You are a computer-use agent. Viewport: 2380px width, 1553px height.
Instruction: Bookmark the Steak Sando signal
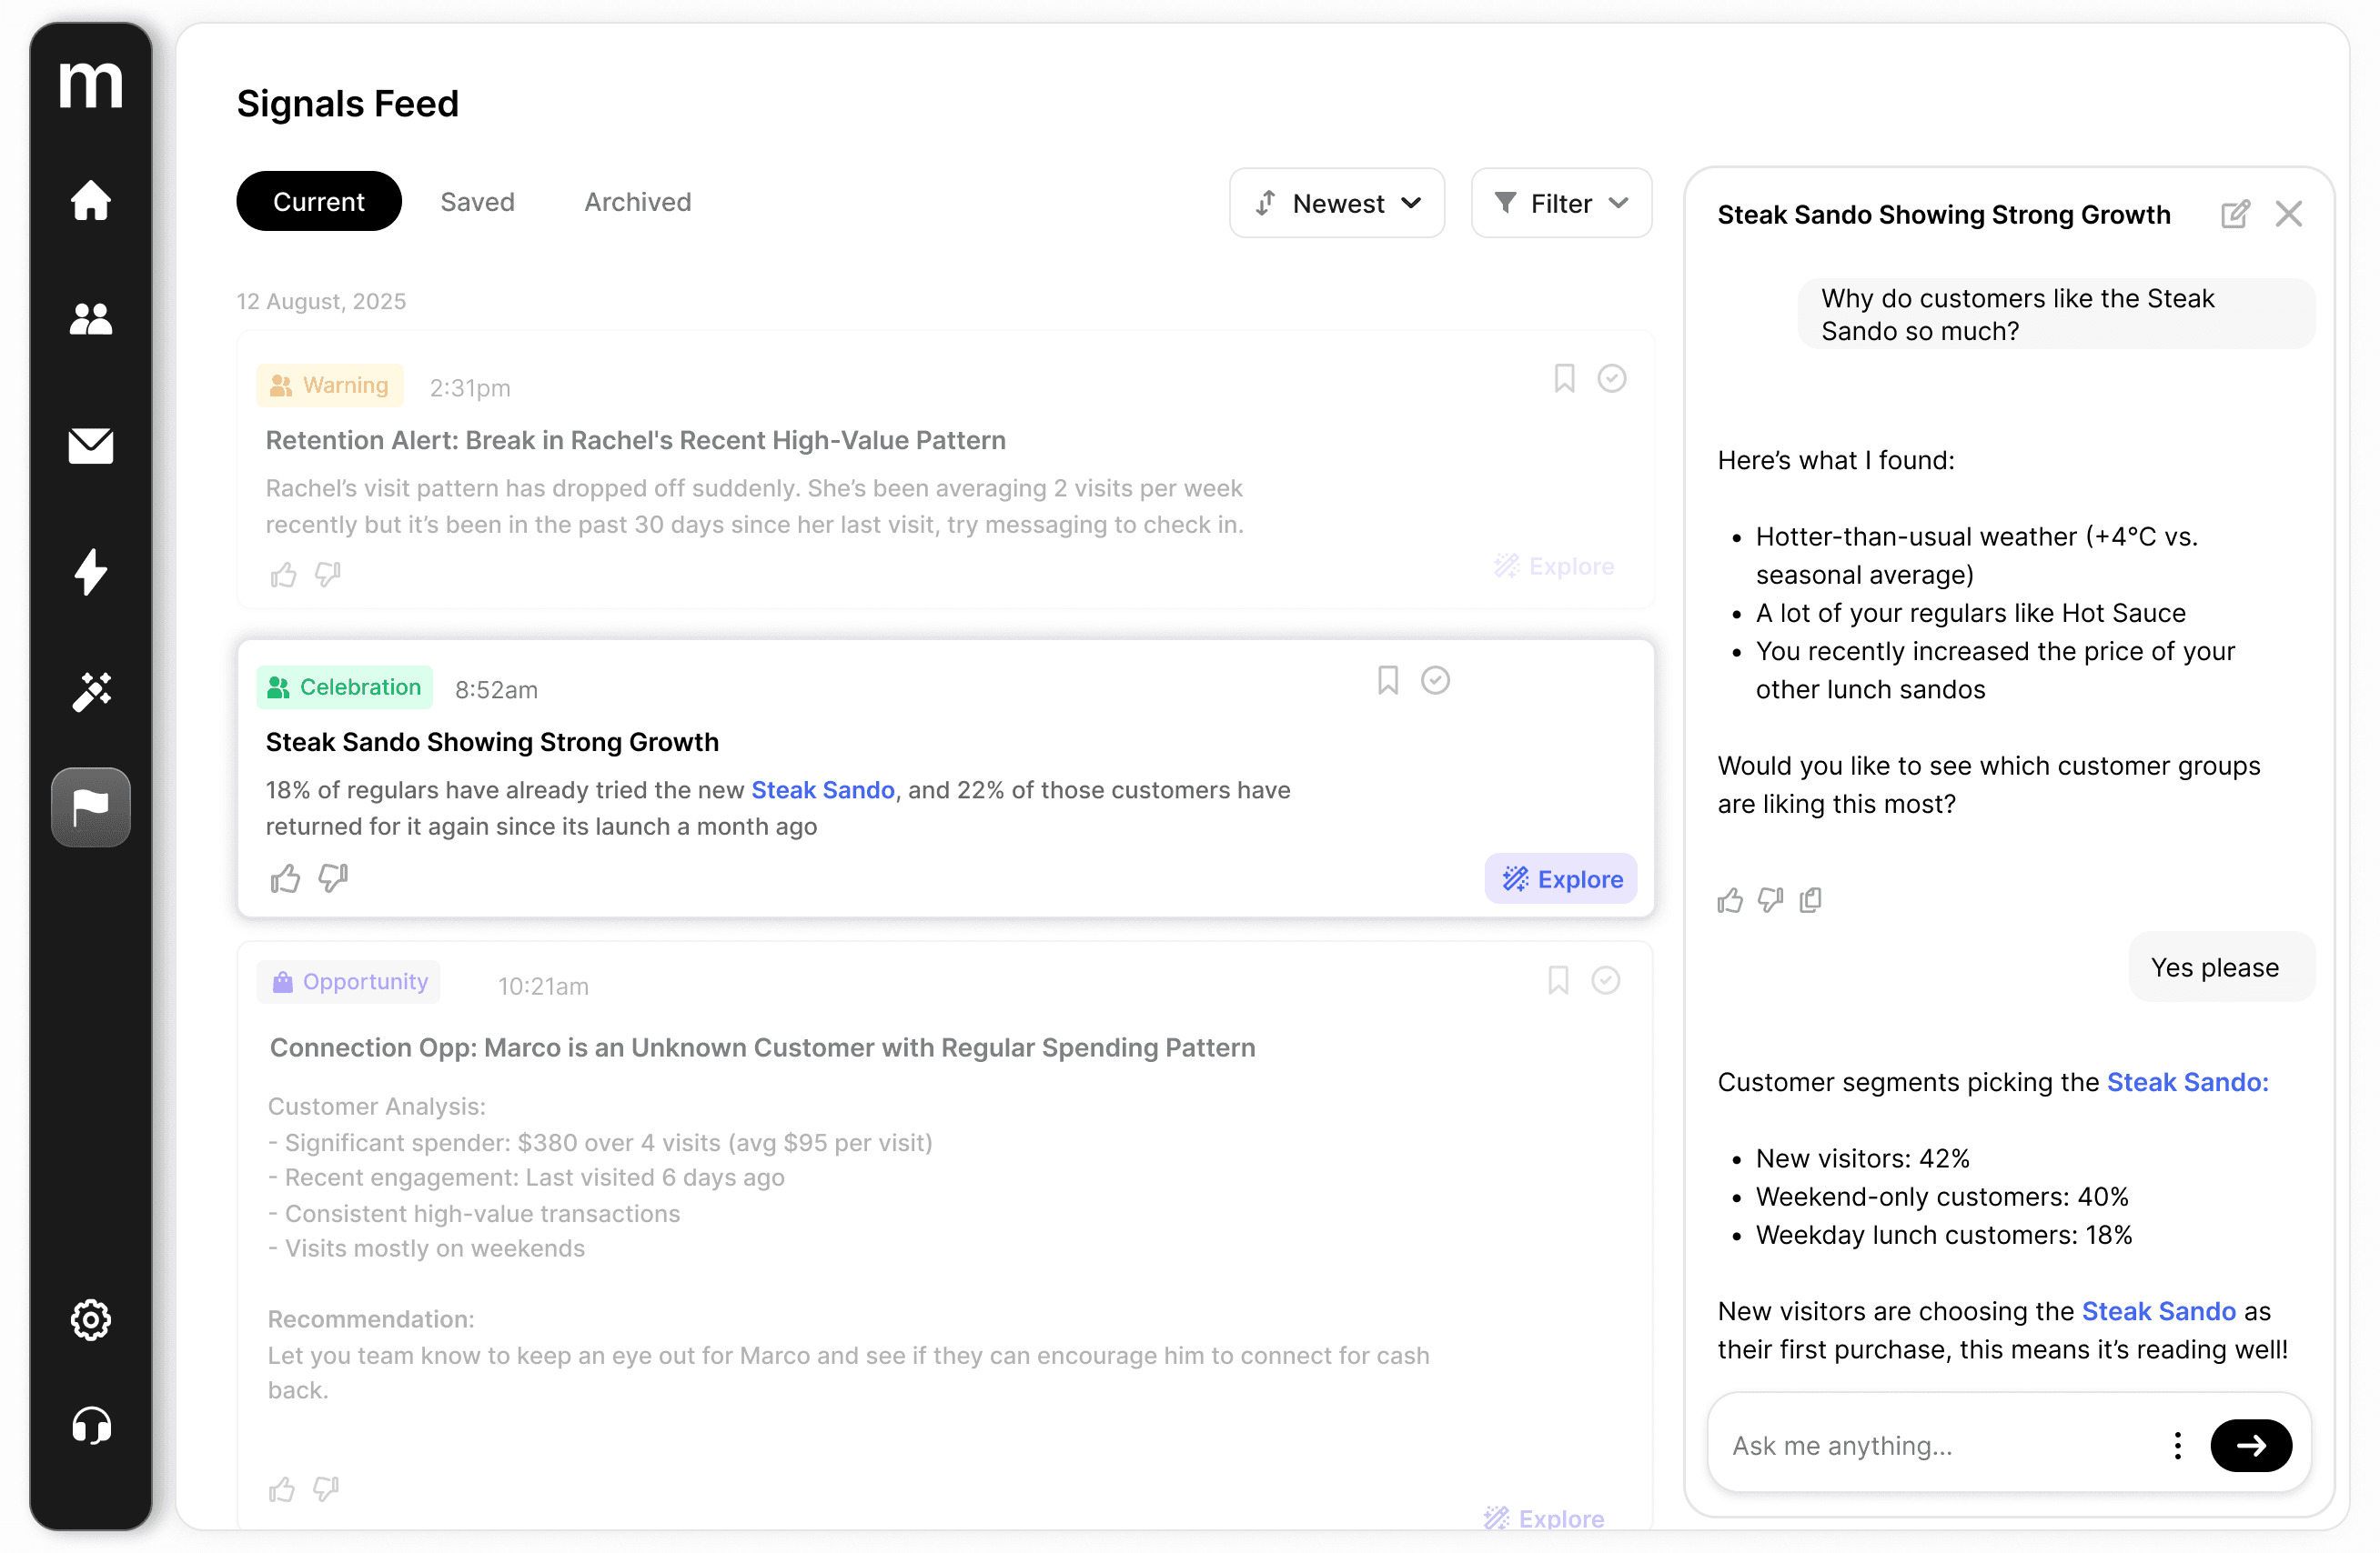(1387, 680)
